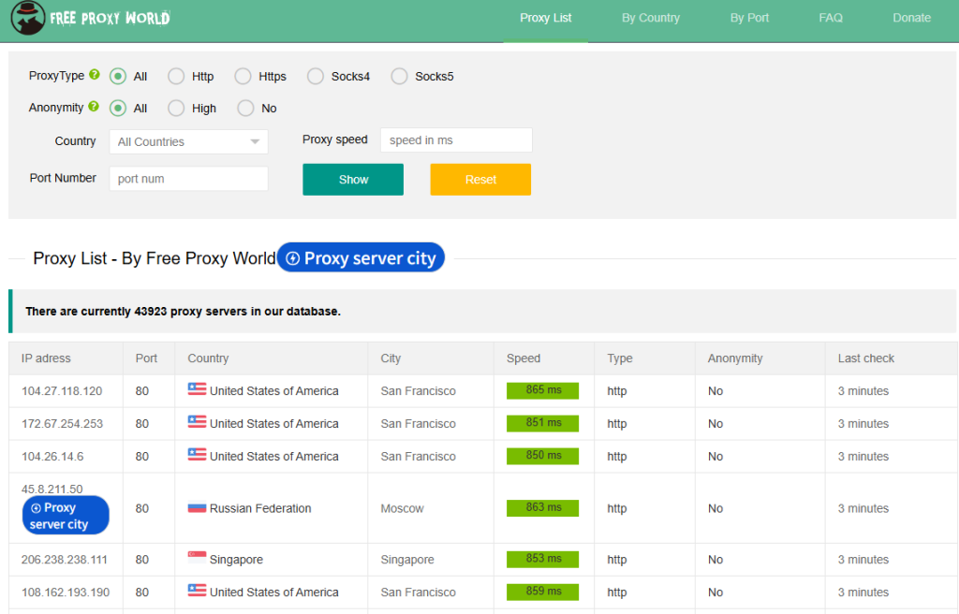The image size is (959, 614).
Task: Click IP address 172.67.254.253
Action: coord(62,424)
